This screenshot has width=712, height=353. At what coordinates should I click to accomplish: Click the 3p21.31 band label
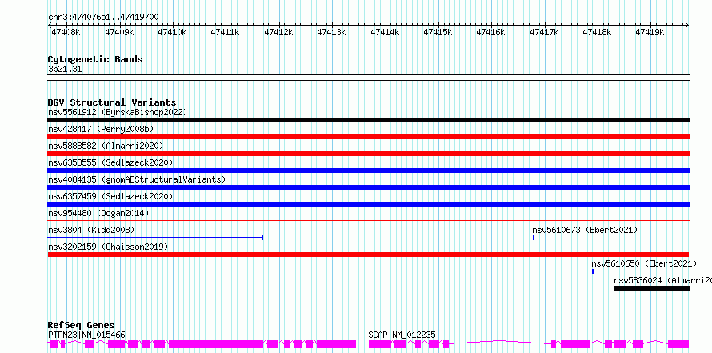pos(65,70)
